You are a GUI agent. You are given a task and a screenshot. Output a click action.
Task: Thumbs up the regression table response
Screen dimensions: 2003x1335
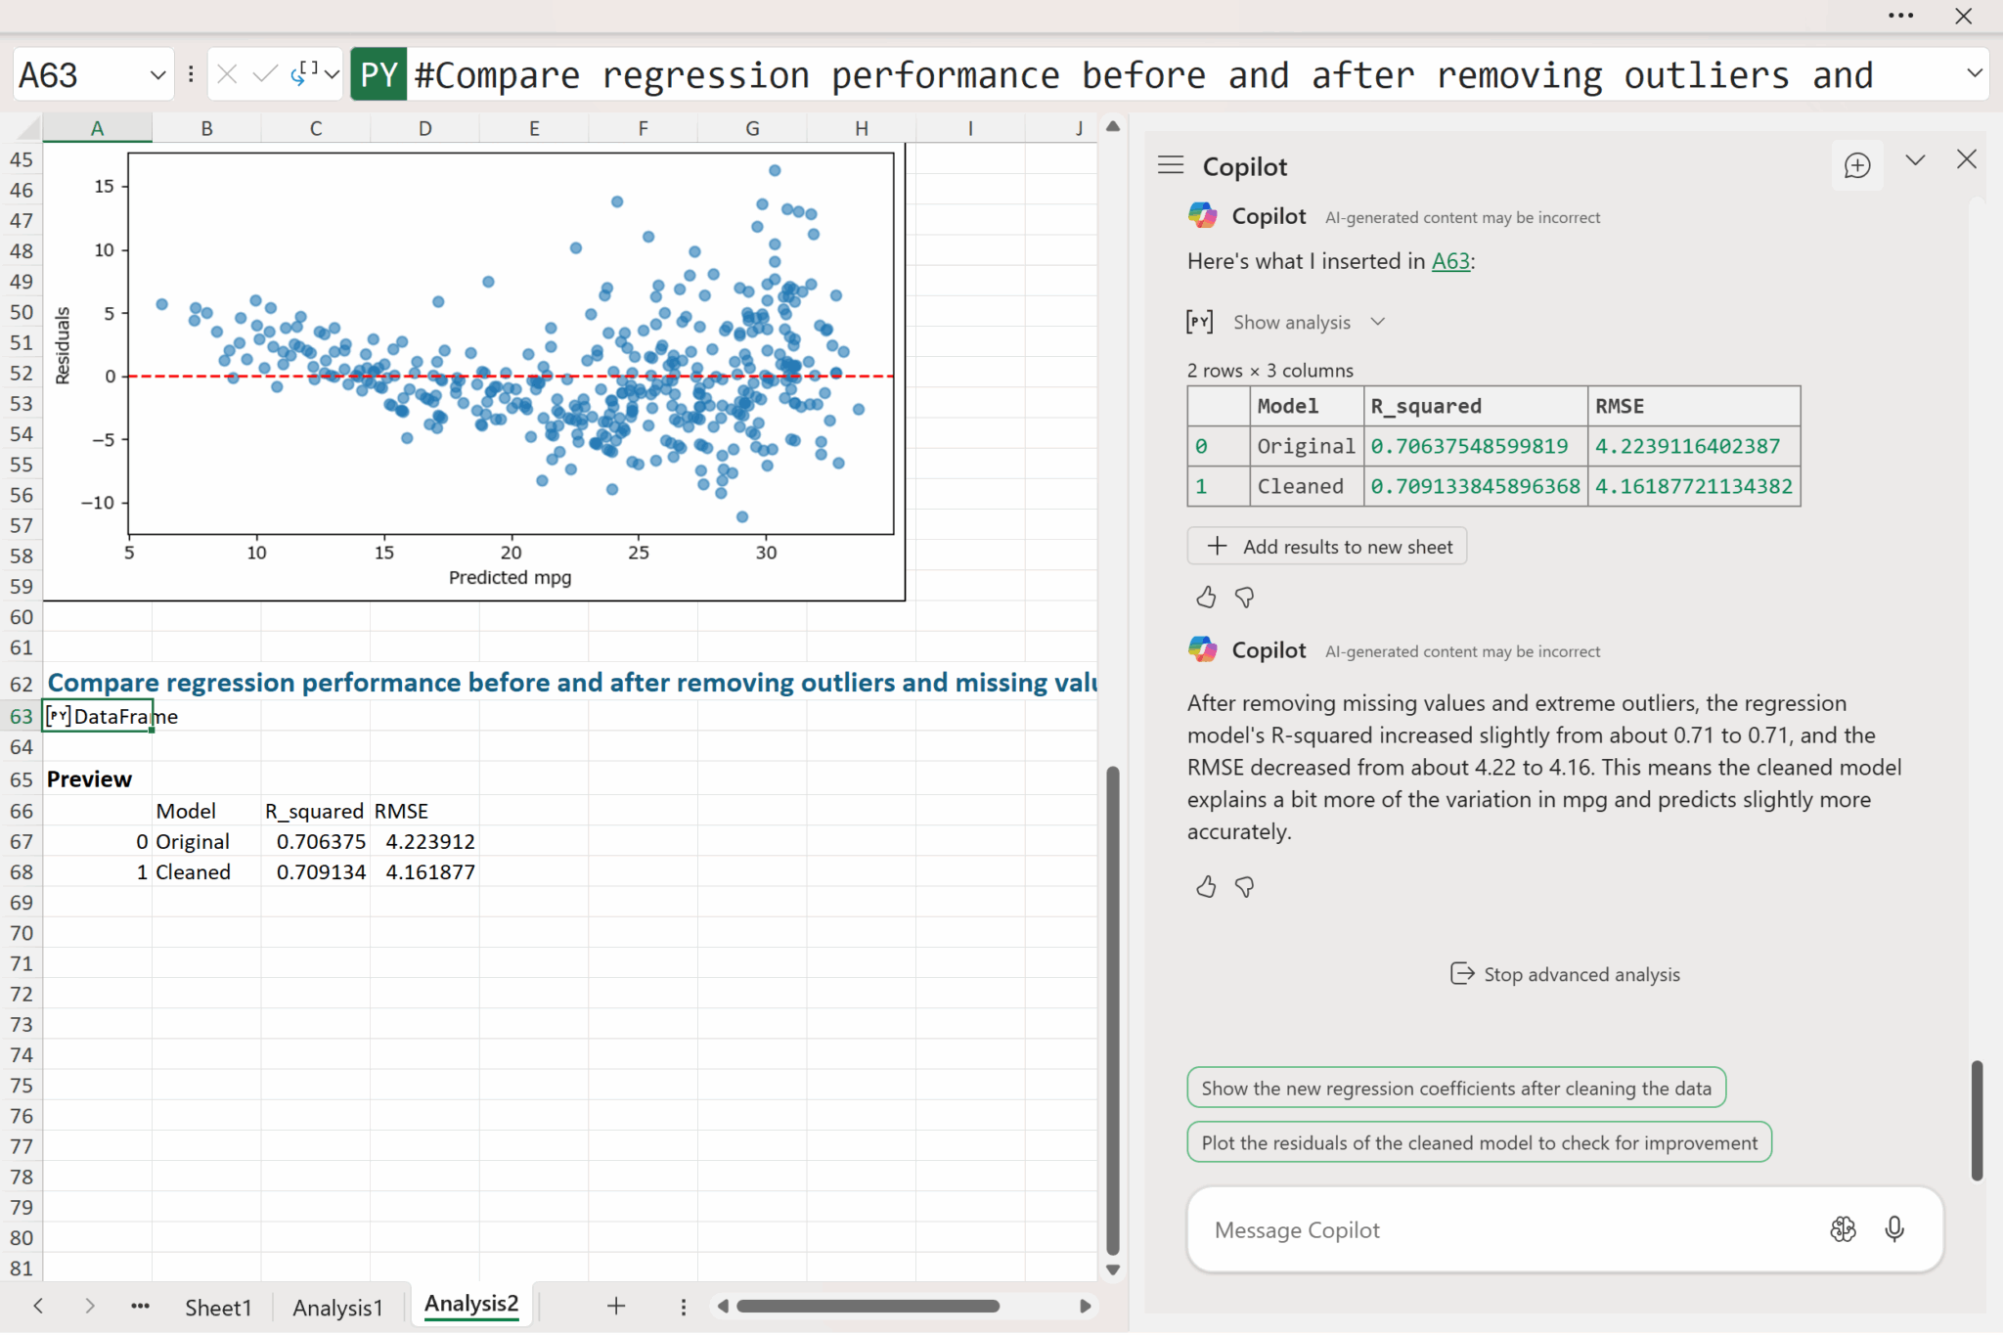(1206, 597)
